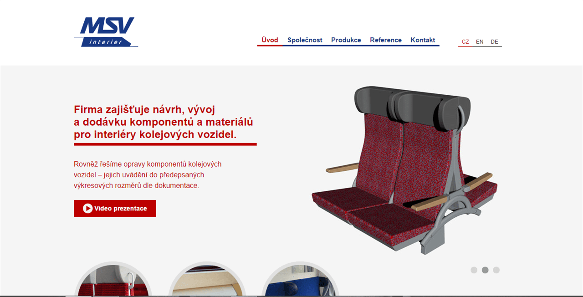
Task: Open the Produkce section
Action: click(x=346, y=40)
